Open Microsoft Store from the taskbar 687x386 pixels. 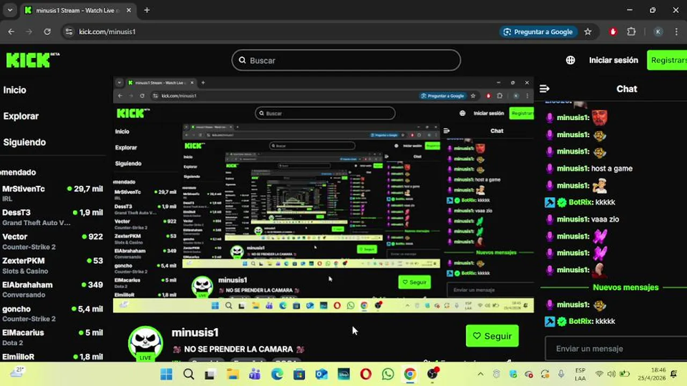(x=299, y=374)
